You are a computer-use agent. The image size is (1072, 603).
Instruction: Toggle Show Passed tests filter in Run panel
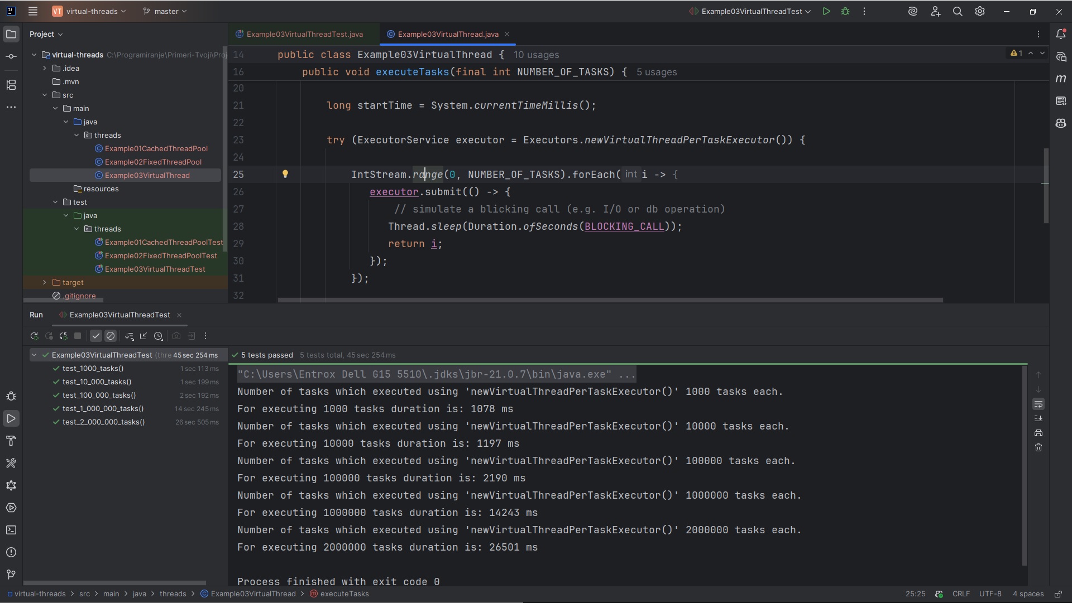point(95,336)
